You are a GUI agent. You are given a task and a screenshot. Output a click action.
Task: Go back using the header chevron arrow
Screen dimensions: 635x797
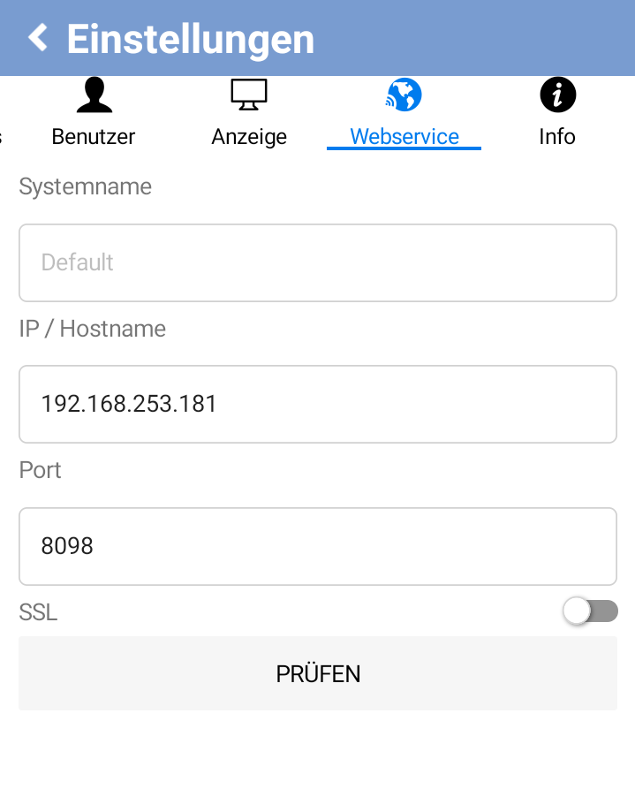click(x=38, y=38)
